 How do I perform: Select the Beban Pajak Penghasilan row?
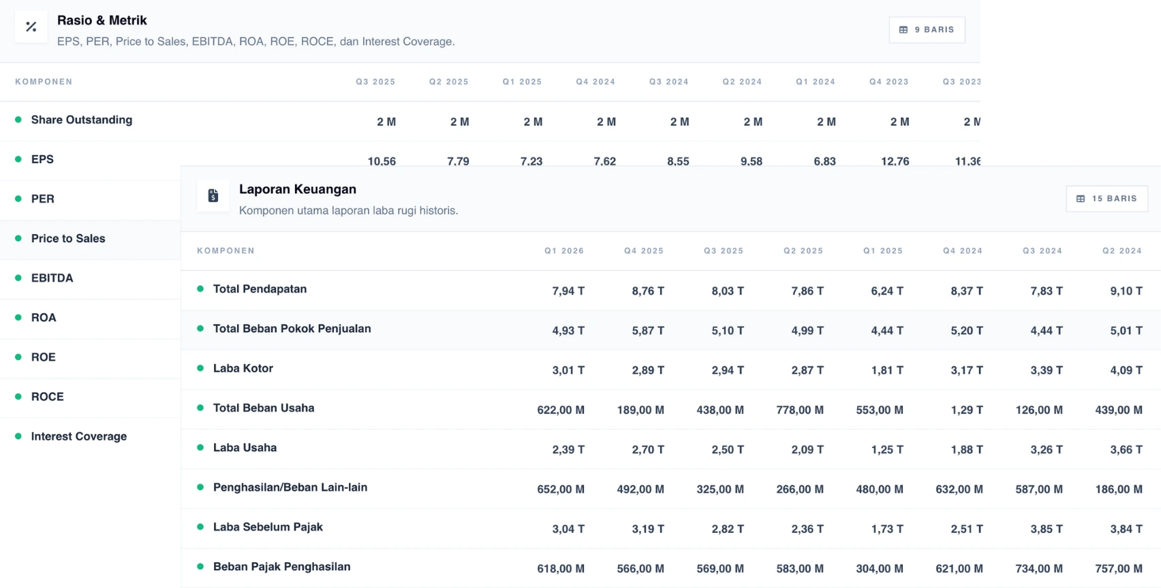671,568
